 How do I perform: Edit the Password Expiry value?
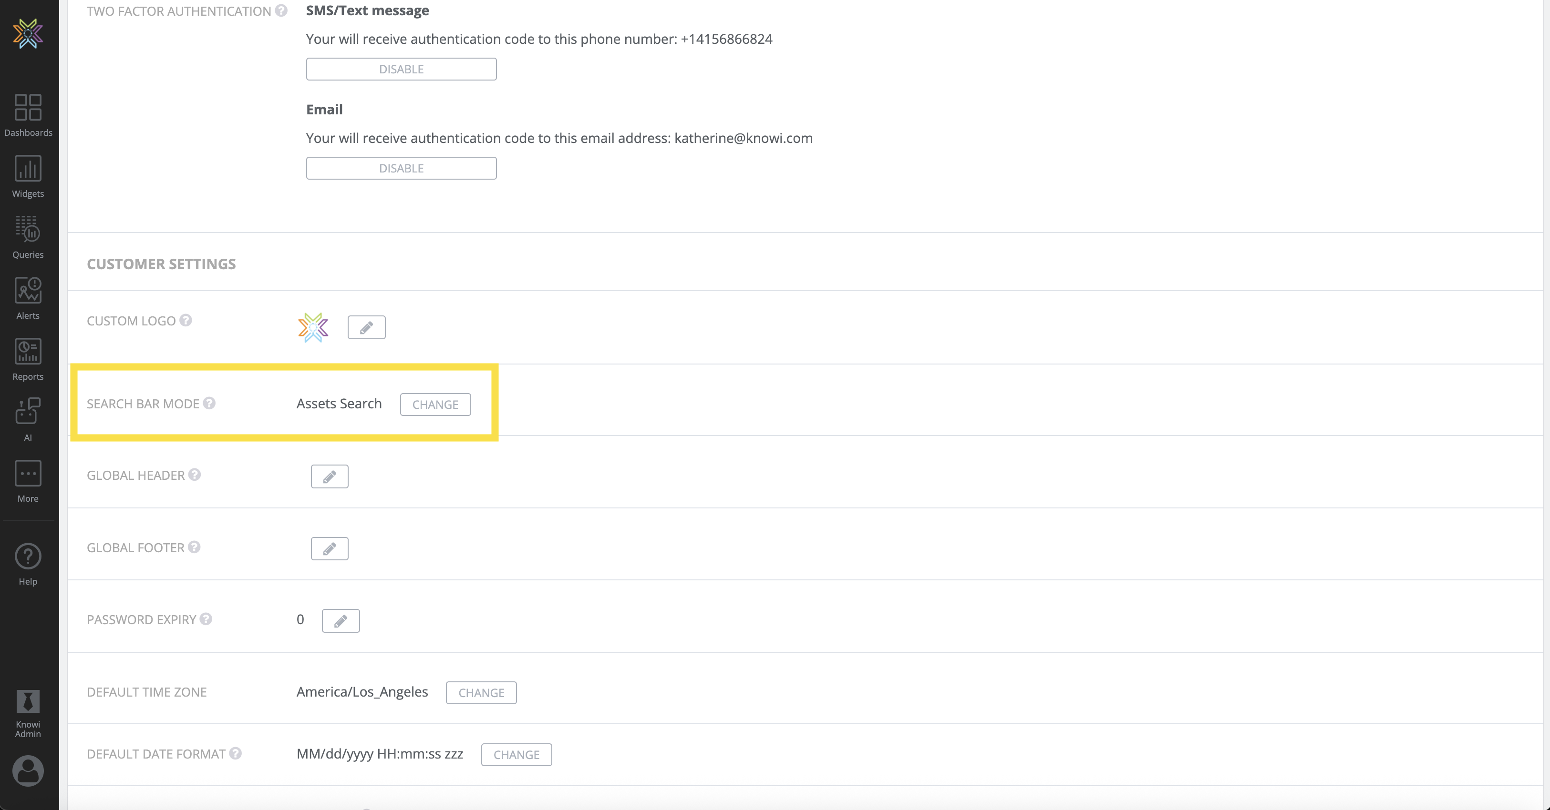[x=341, y=620]
